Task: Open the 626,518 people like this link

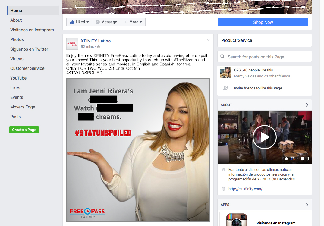Action: (x=253, y=70)
